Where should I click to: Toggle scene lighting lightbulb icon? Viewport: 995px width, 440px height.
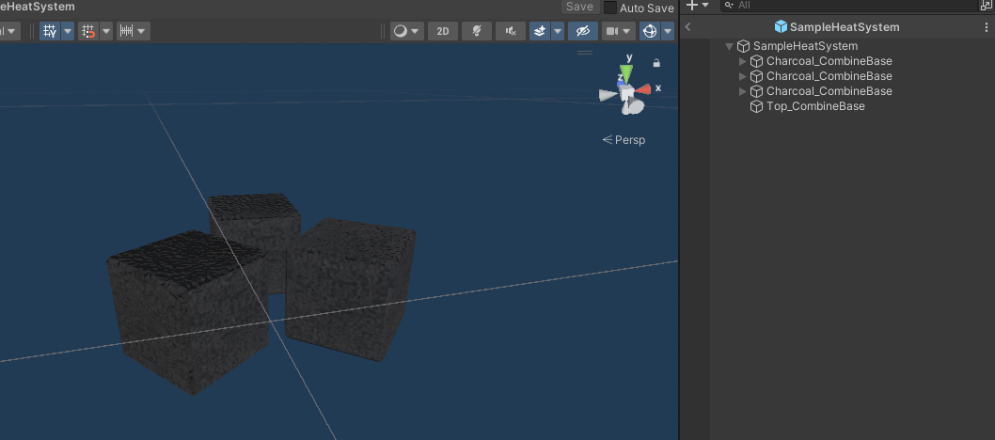point(477,31)
